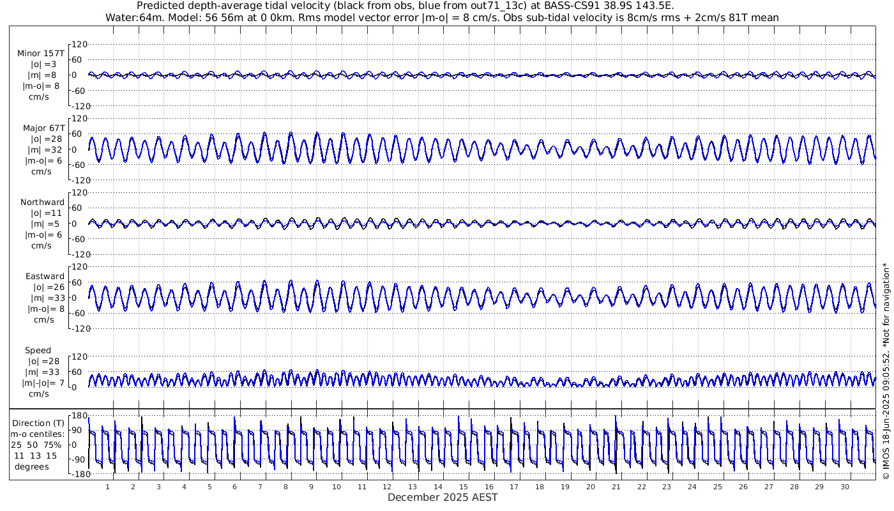Click day 30 tick on the x-axis
Image resolution: width=894 pixels, height=511 pixels.
coord(844,487)
